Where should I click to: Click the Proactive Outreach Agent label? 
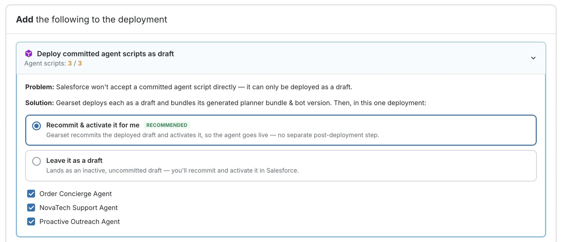[80, 222]
